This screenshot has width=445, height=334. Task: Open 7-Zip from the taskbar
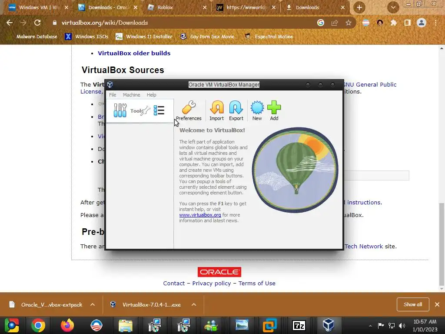point(299,325)
